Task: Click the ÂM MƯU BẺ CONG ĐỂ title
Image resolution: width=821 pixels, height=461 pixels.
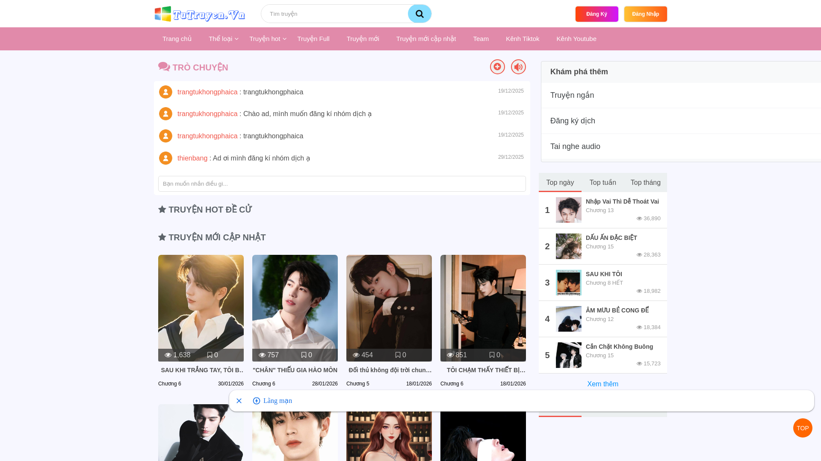Action: point(617,310)
